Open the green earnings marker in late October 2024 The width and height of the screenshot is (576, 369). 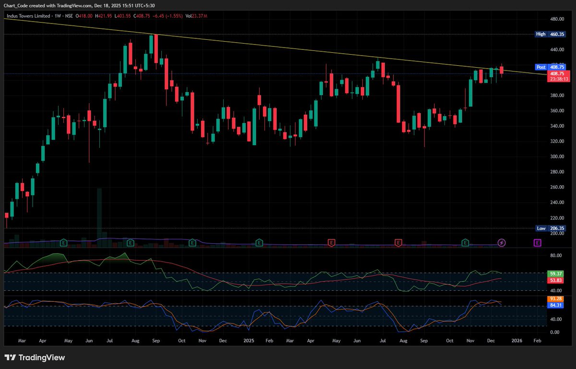click(192, 243)
